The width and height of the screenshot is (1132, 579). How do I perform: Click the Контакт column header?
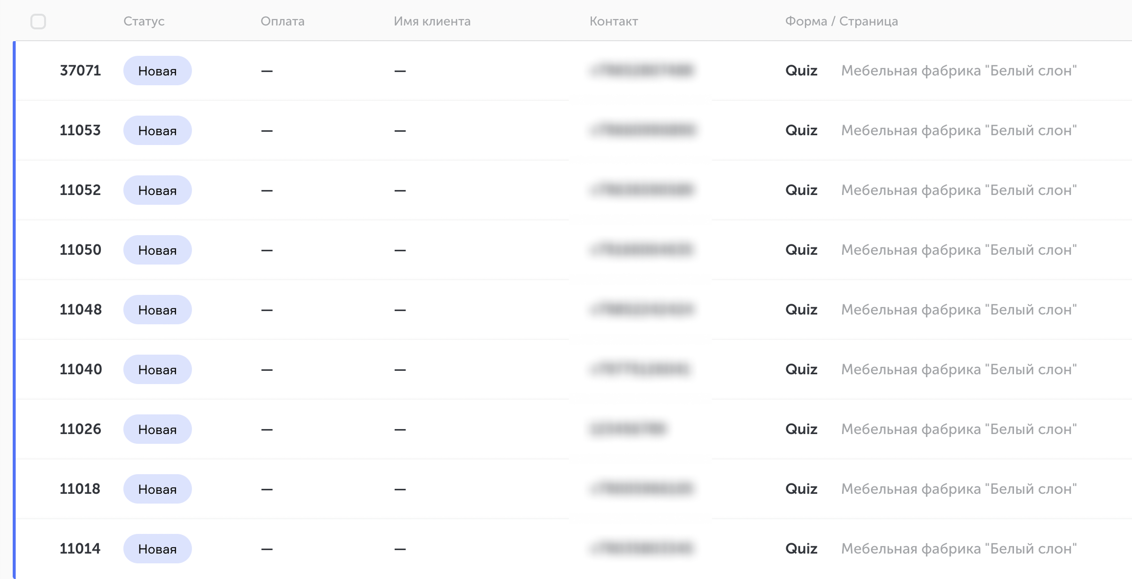coord(613,21)
